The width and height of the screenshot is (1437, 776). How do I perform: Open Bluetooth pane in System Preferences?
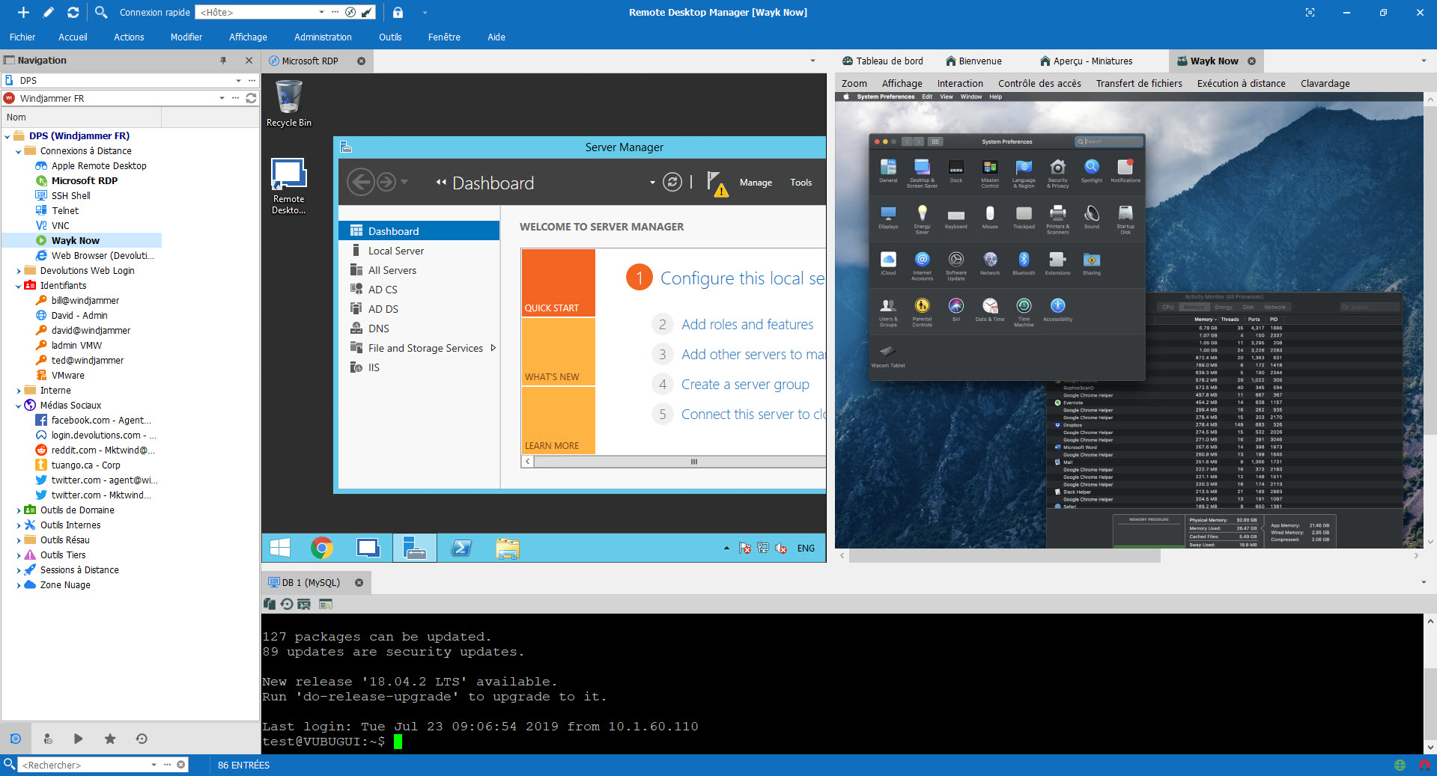pos(1024,263)
